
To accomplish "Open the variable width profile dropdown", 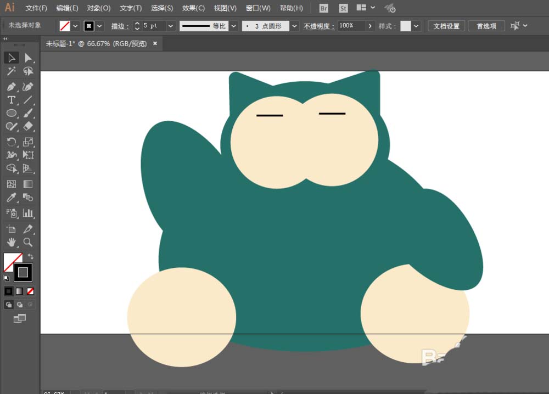I will [233, 26].
